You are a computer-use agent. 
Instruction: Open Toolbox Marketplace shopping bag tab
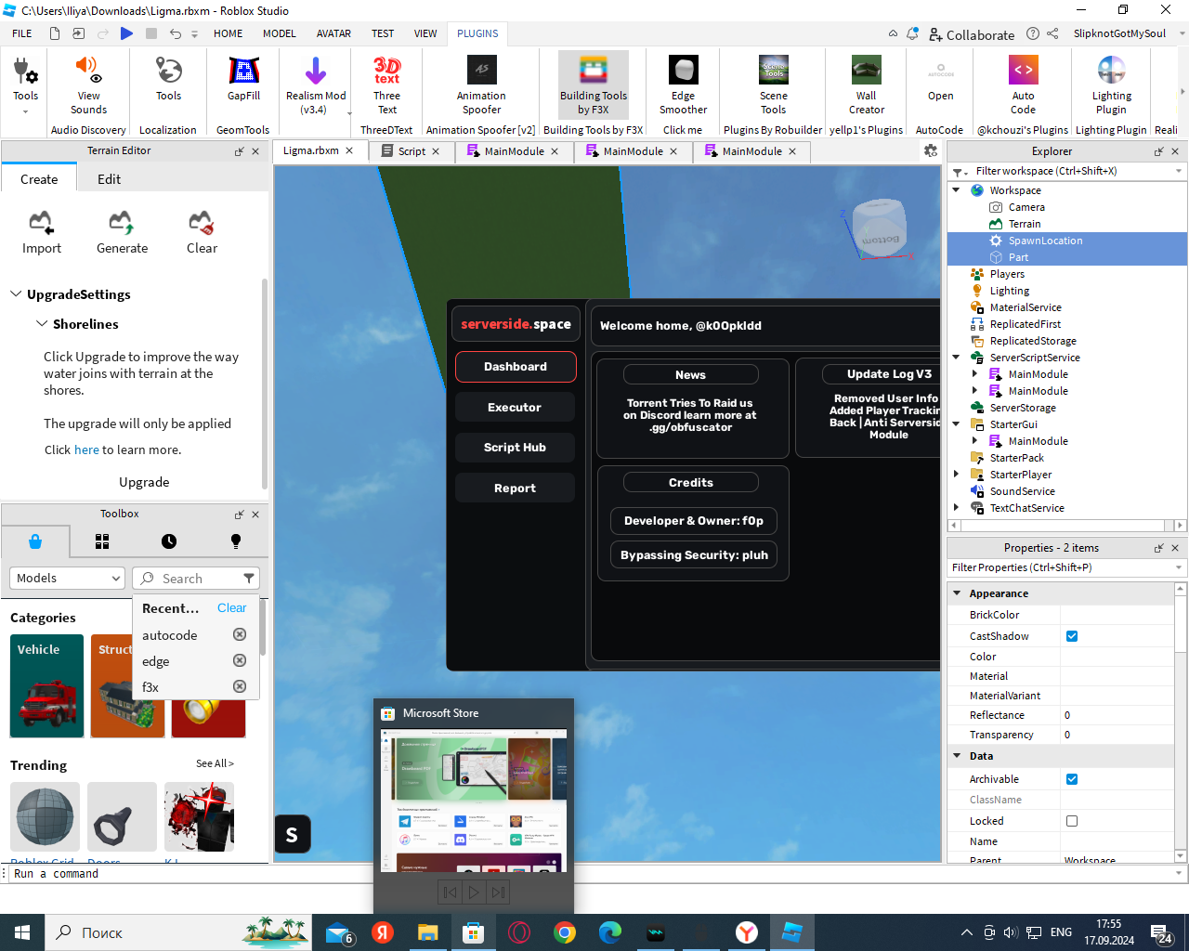35,541
